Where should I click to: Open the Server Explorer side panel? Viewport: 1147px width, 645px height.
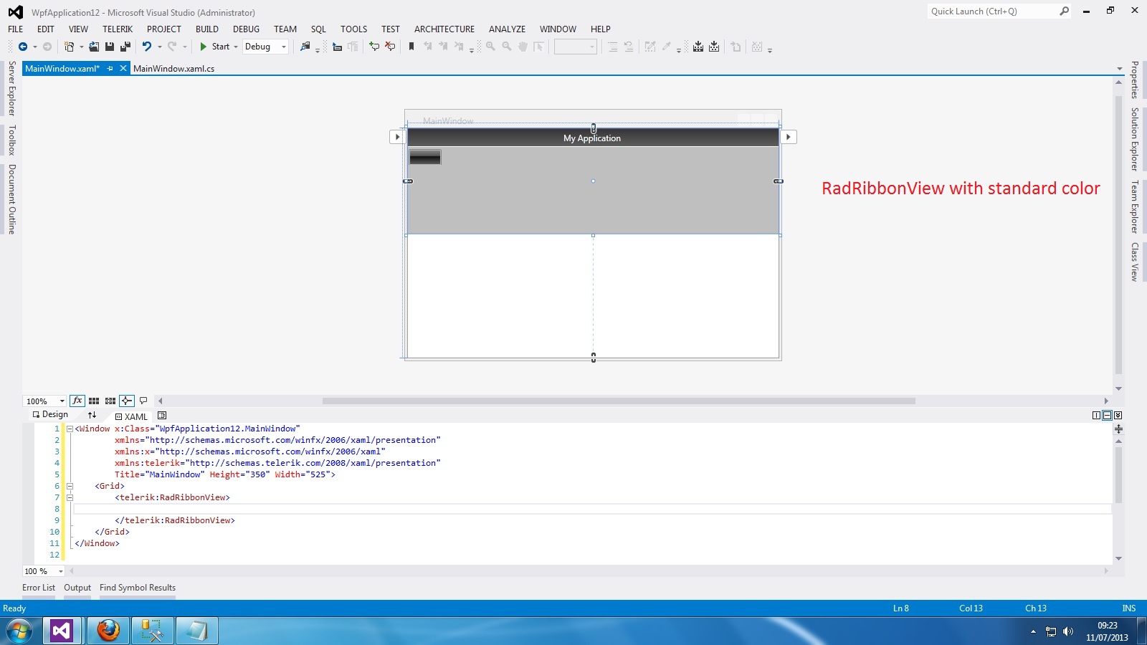[x=11, y=88]
